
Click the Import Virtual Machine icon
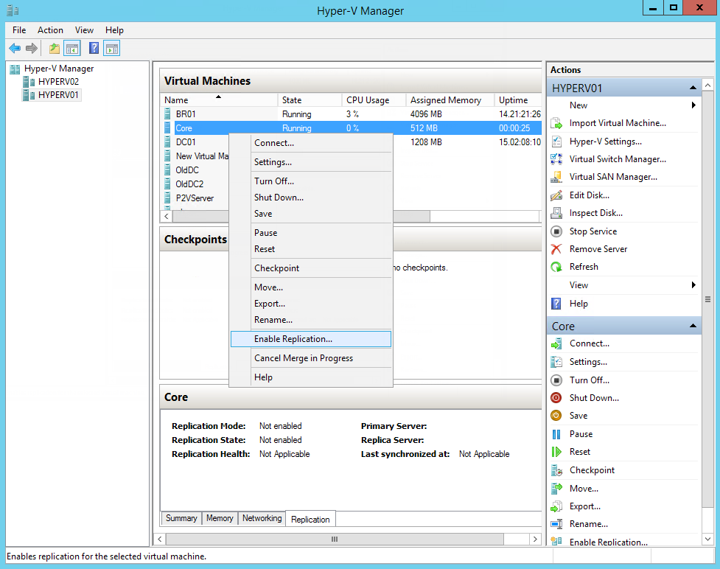[556, 123]
